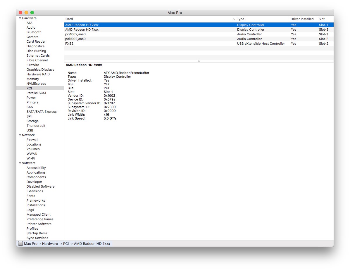Screen dimensions: 350x270
Task: Select Printer Software under Software
Action: (39, 224)
